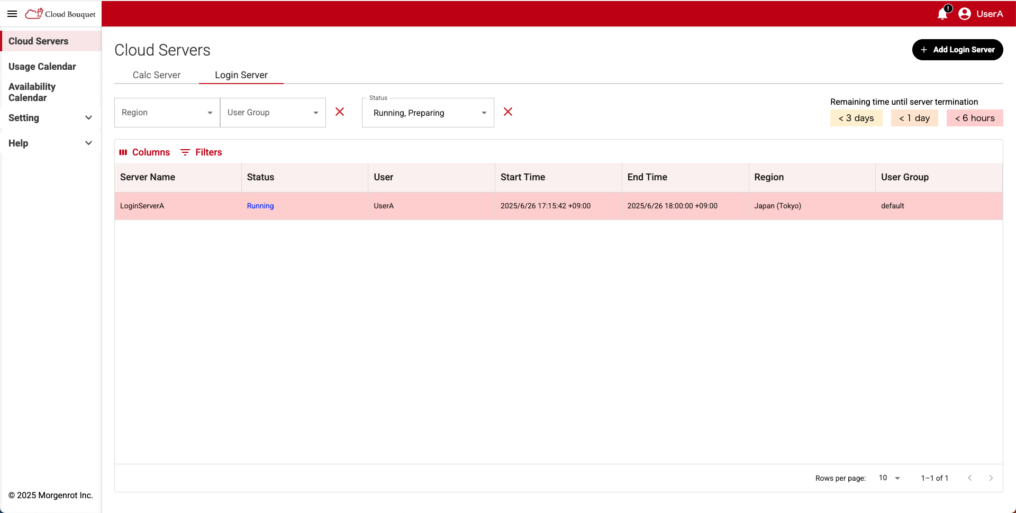1016x513 pixels.
Task: Sort by the End Time column header
Action: point(685,177)
